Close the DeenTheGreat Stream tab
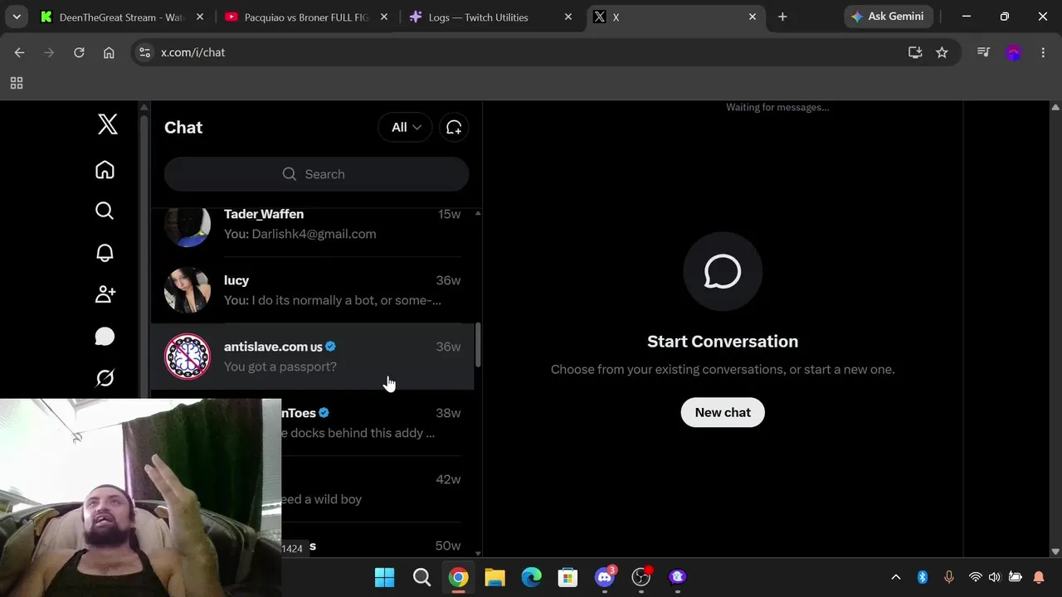The width and height of the screenshot is (1062, 597). (200, 17)
